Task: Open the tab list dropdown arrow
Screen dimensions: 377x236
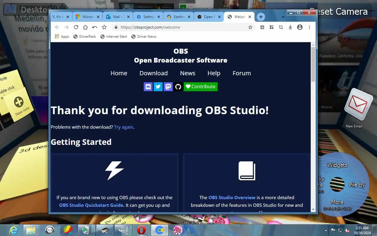Action: click(x=283, y=17)
